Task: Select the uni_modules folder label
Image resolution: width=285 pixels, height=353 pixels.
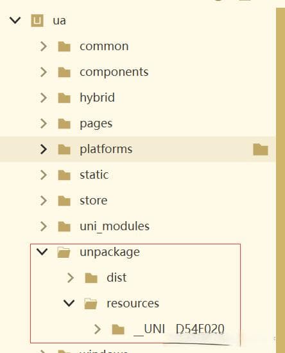Action: [115, 226]
